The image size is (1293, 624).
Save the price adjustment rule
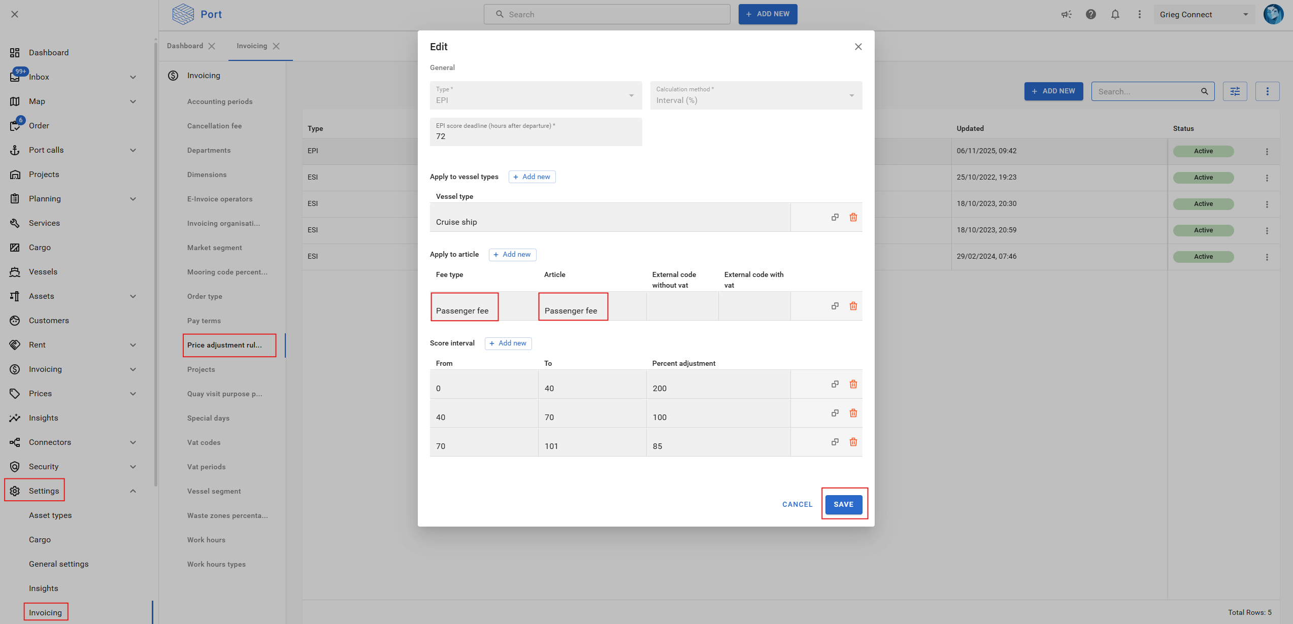click(x=843, y=504)
